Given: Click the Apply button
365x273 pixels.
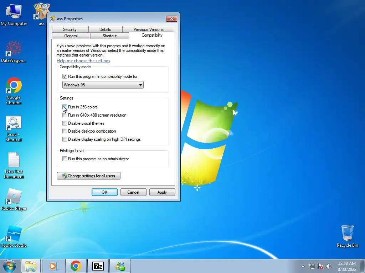Looking at the screenshot, I should pos(162,192).
